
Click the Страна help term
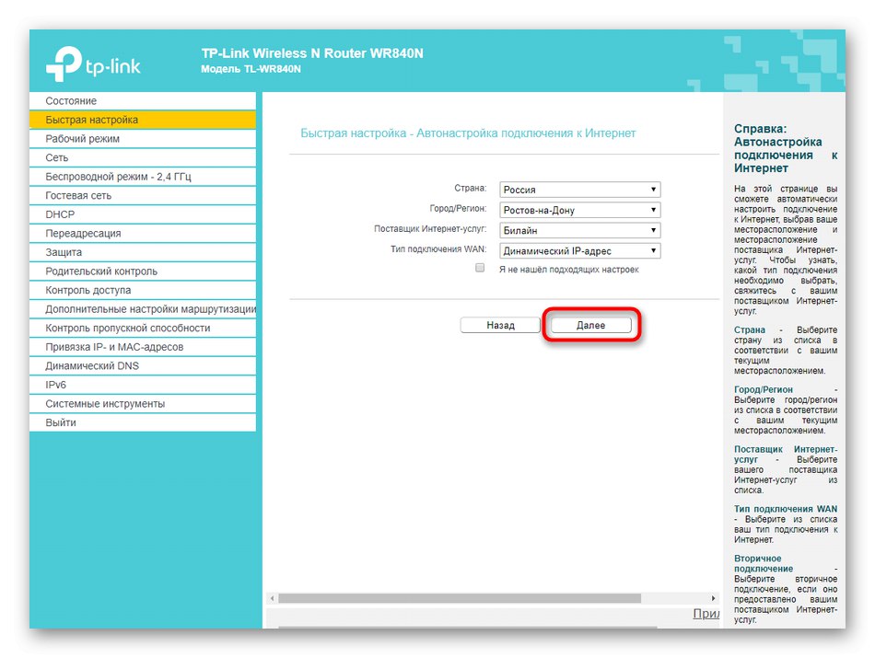750,330
